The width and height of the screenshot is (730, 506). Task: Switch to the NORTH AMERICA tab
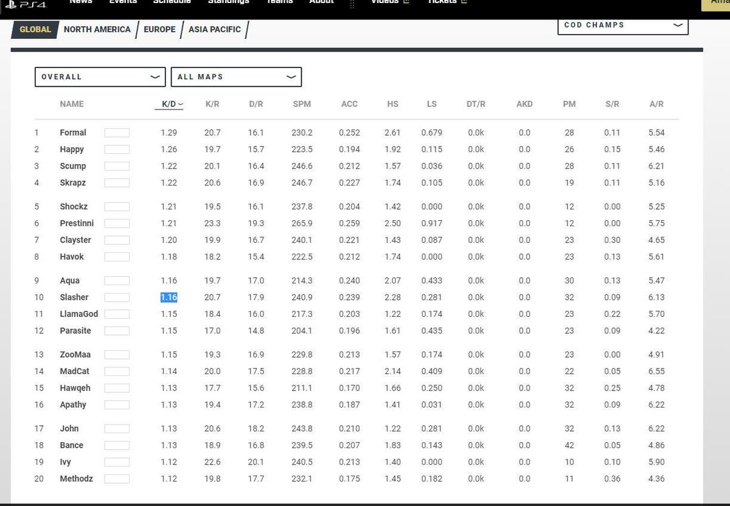pos(97,29)
